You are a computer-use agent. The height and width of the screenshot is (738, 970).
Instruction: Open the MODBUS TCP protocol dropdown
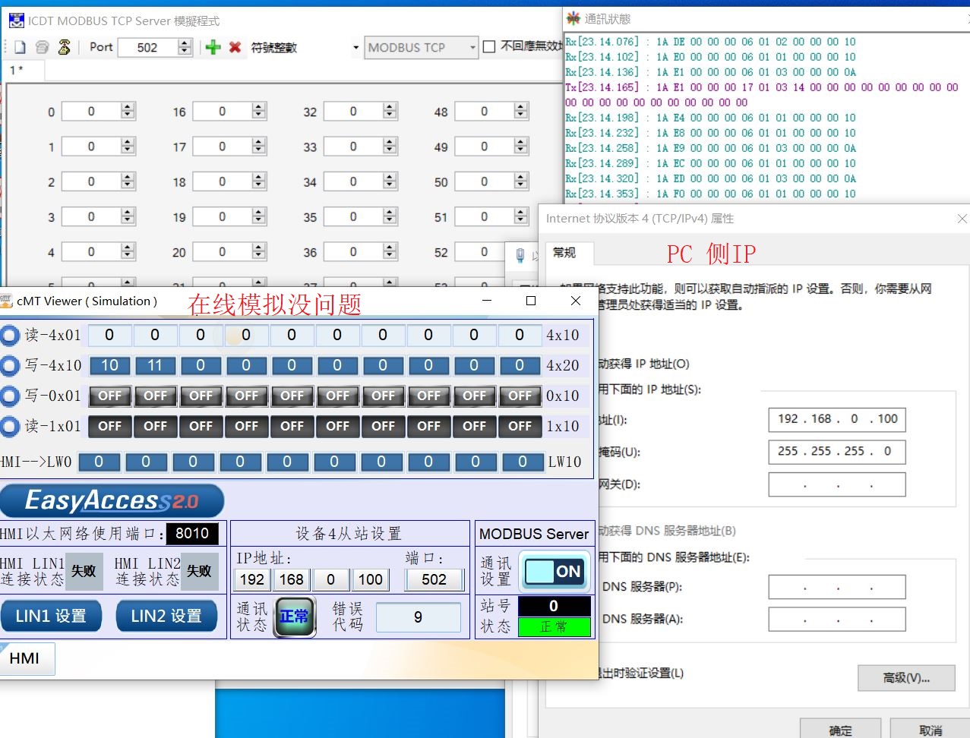click(422, 47)
